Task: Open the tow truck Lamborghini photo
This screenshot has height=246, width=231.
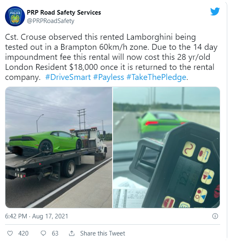Action: point(59,147)
